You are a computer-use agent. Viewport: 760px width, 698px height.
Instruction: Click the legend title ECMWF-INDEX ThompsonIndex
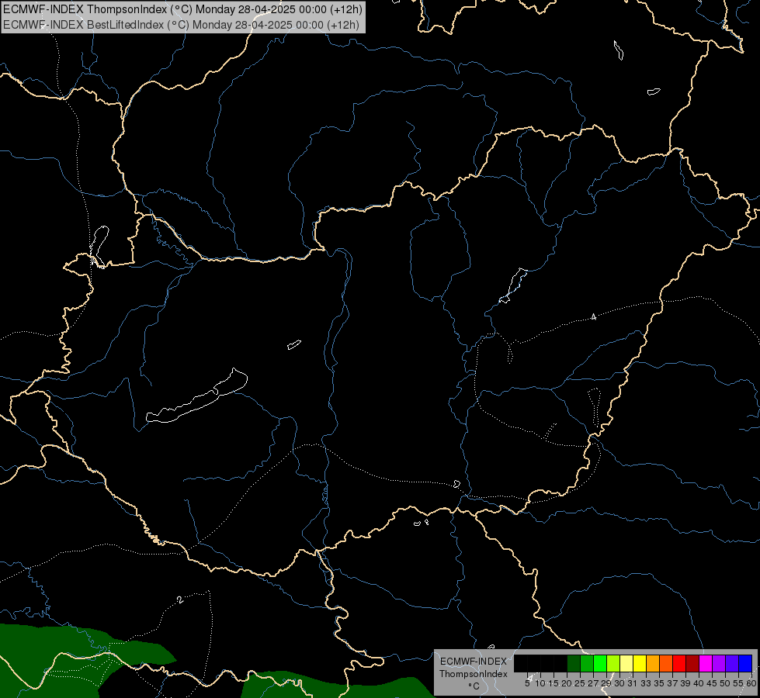tap(474, 668)
